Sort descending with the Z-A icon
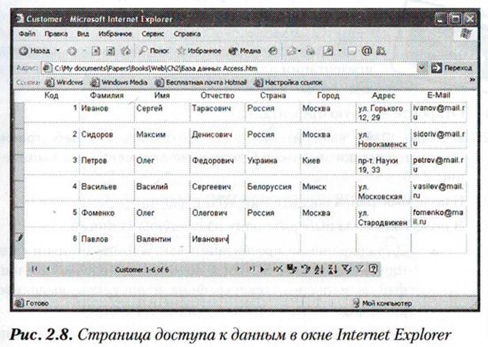The width and height of the screenshot is (488, 347). tap(333, 269)
